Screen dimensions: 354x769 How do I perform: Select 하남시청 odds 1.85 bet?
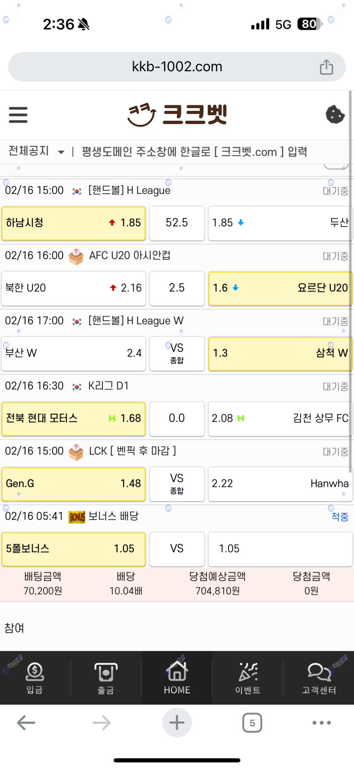73,223
